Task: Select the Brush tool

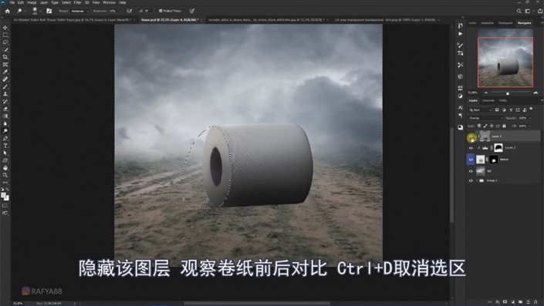Action: 5,86
